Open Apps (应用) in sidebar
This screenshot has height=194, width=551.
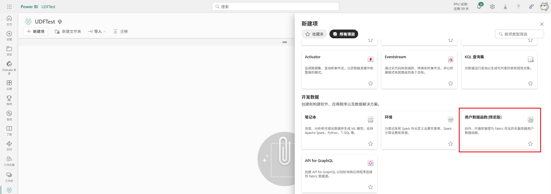(x=9, y=85)
